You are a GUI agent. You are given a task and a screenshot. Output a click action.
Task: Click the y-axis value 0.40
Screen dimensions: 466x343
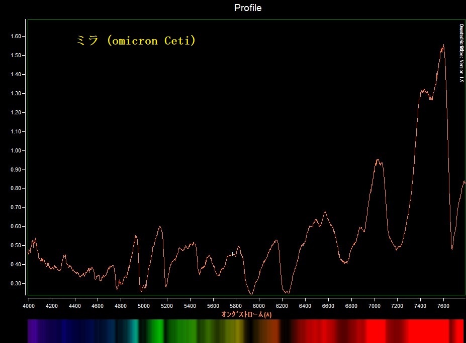[x=16, y=264]
